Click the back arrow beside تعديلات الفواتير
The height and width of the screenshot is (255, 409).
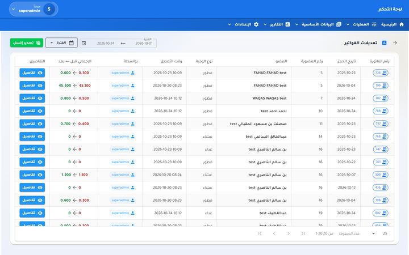point(395,42)
